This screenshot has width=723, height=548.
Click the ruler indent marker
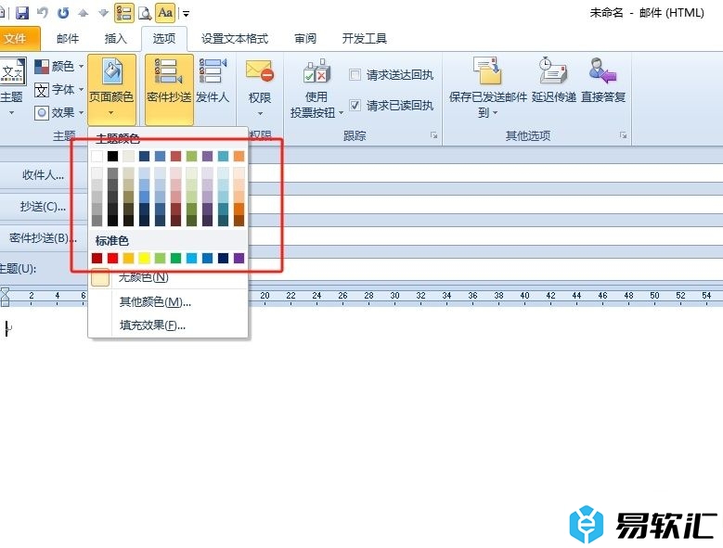5,297
